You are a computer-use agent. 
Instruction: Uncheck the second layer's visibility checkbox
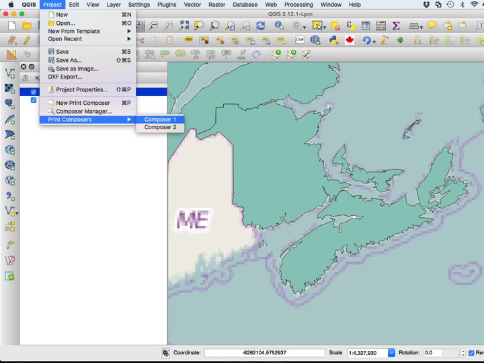(x=34, y=100)
